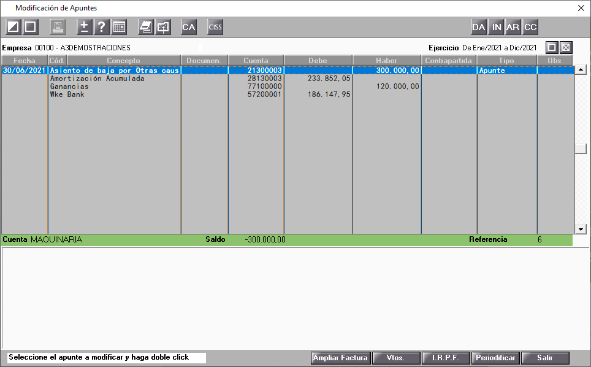
Task: Click the Debe column header
Action: pos(318,60)
